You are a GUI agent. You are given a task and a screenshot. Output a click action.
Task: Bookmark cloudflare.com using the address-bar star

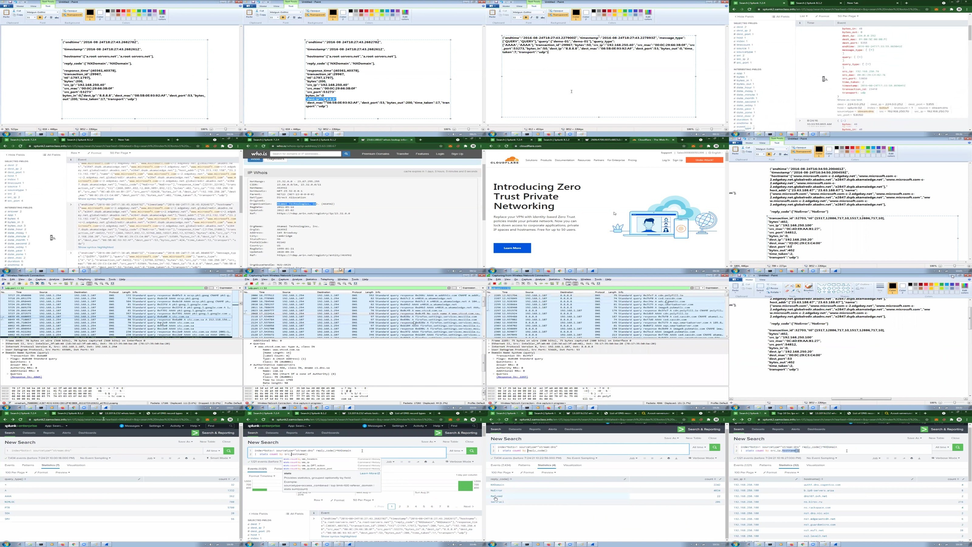tap(684, 146)
